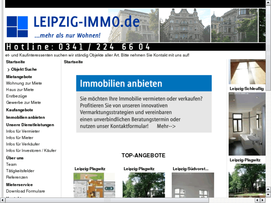
Task: Open Erstbezüge listing link
Action: tap(16, 96)
